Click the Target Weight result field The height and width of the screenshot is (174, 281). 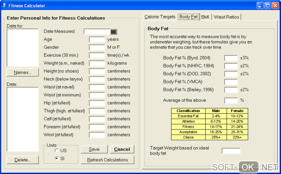tap(231, 151)
